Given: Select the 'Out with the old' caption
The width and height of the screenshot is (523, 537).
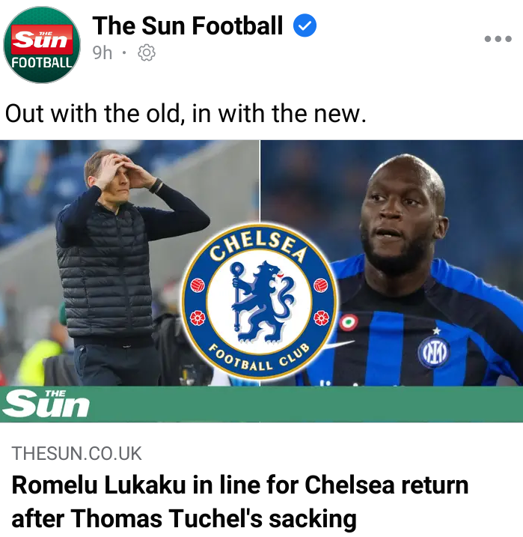Looking at the screenshot, I should (186, 114).
